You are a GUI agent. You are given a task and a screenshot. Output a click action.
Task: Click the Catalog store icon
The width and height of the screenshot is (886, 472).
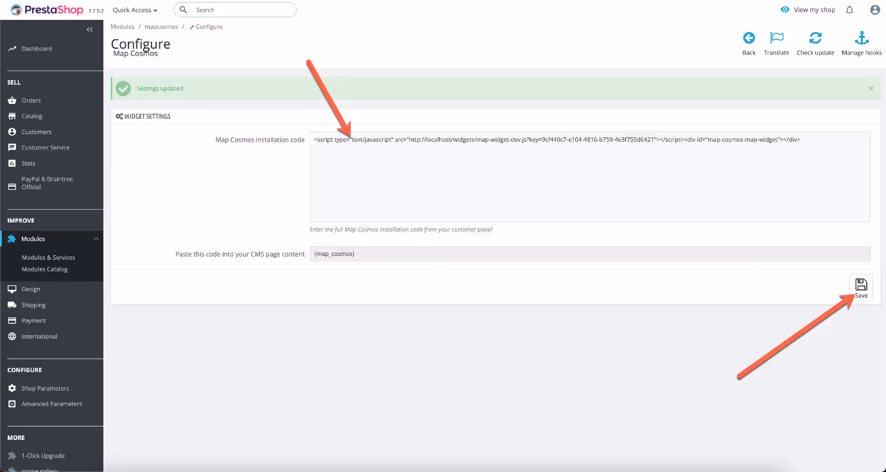[12, 116]
